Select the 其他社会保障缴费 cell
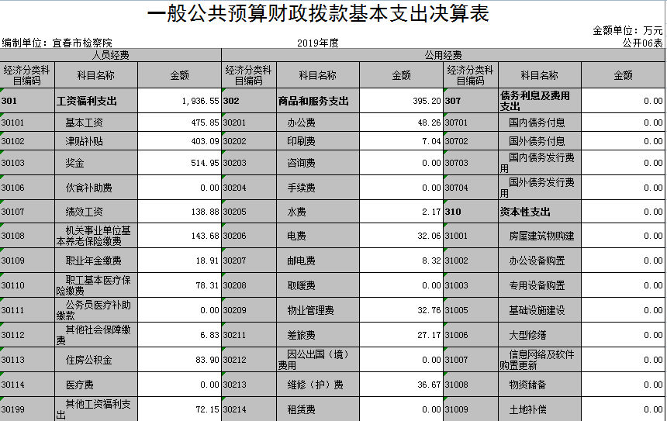Image resolution: width=667 pixels, height=421 pixels. pos(96,335)
